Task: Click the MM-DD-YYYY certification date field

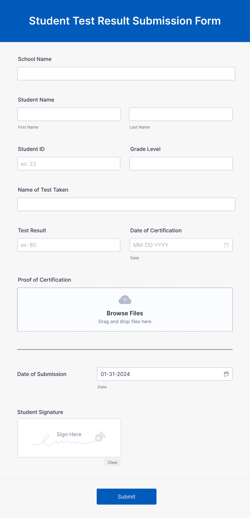Action: tap(175, 245)
